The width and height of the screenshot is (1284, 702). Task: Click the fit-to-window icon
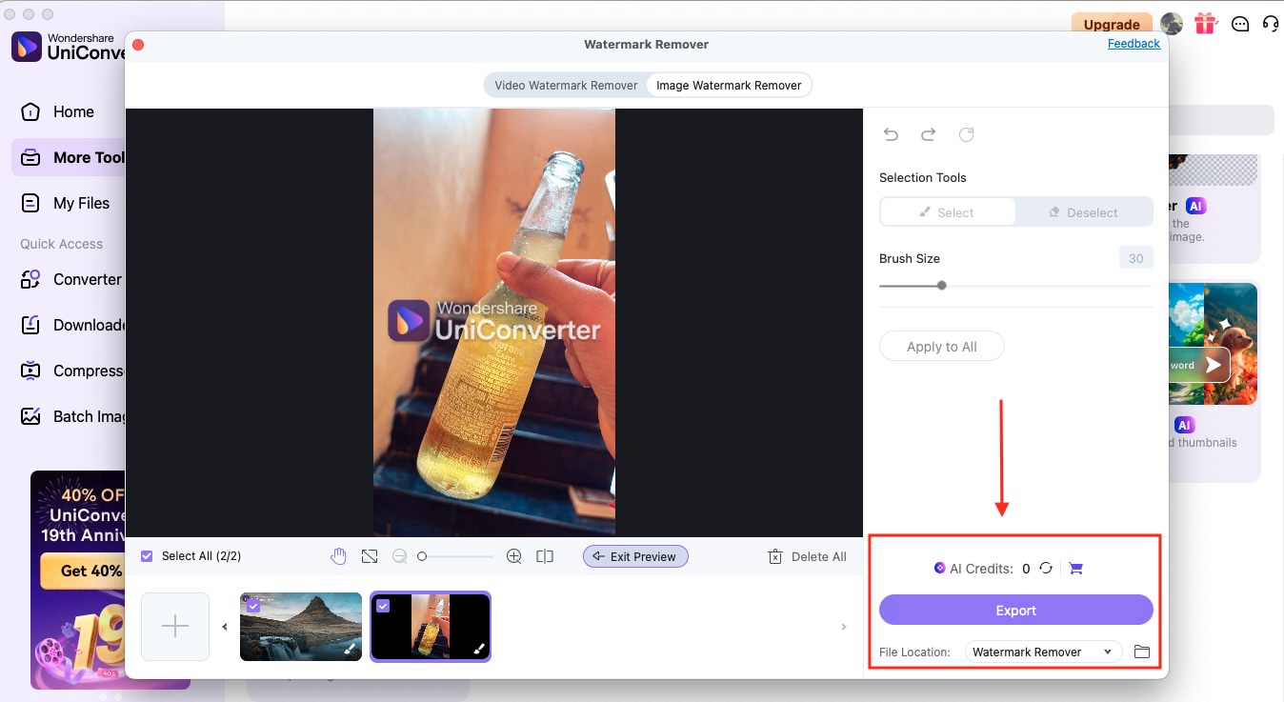[x=370, y=556]
